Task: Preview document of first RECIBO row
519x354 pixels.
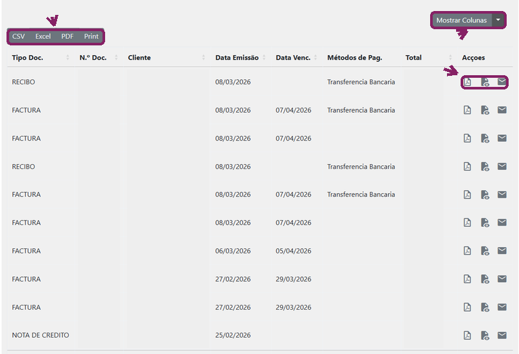Action: pos(485,82)
